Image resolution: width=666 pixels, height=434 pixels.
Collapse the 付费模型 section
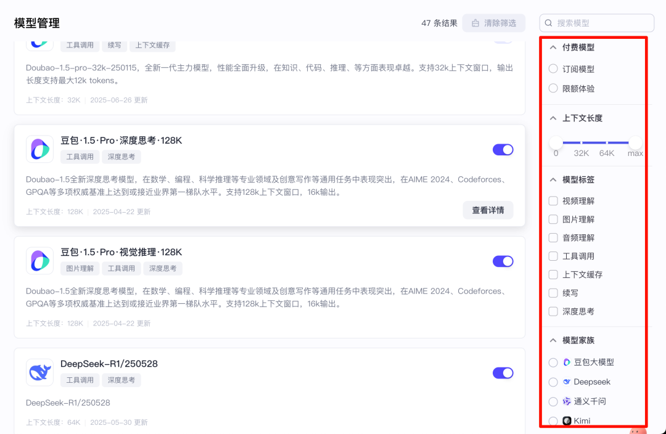click(x=553, y=47)
